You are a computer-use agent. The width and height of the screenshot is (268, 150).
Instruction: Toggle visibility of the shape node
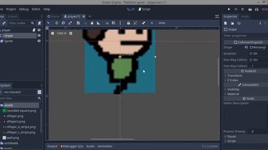[x=39, y=35]
